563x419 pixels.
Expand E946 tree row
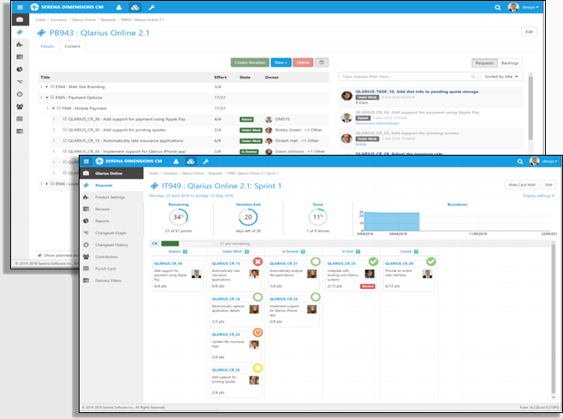pyautogui.click(x=47, y=183)
